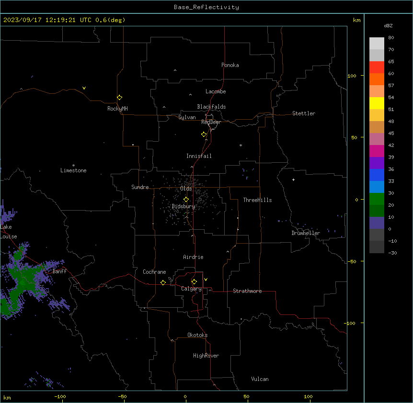Click the Calgary city label
Image resolution: width=413 pixels, height=403 pixels.
(x=191, y=289)
